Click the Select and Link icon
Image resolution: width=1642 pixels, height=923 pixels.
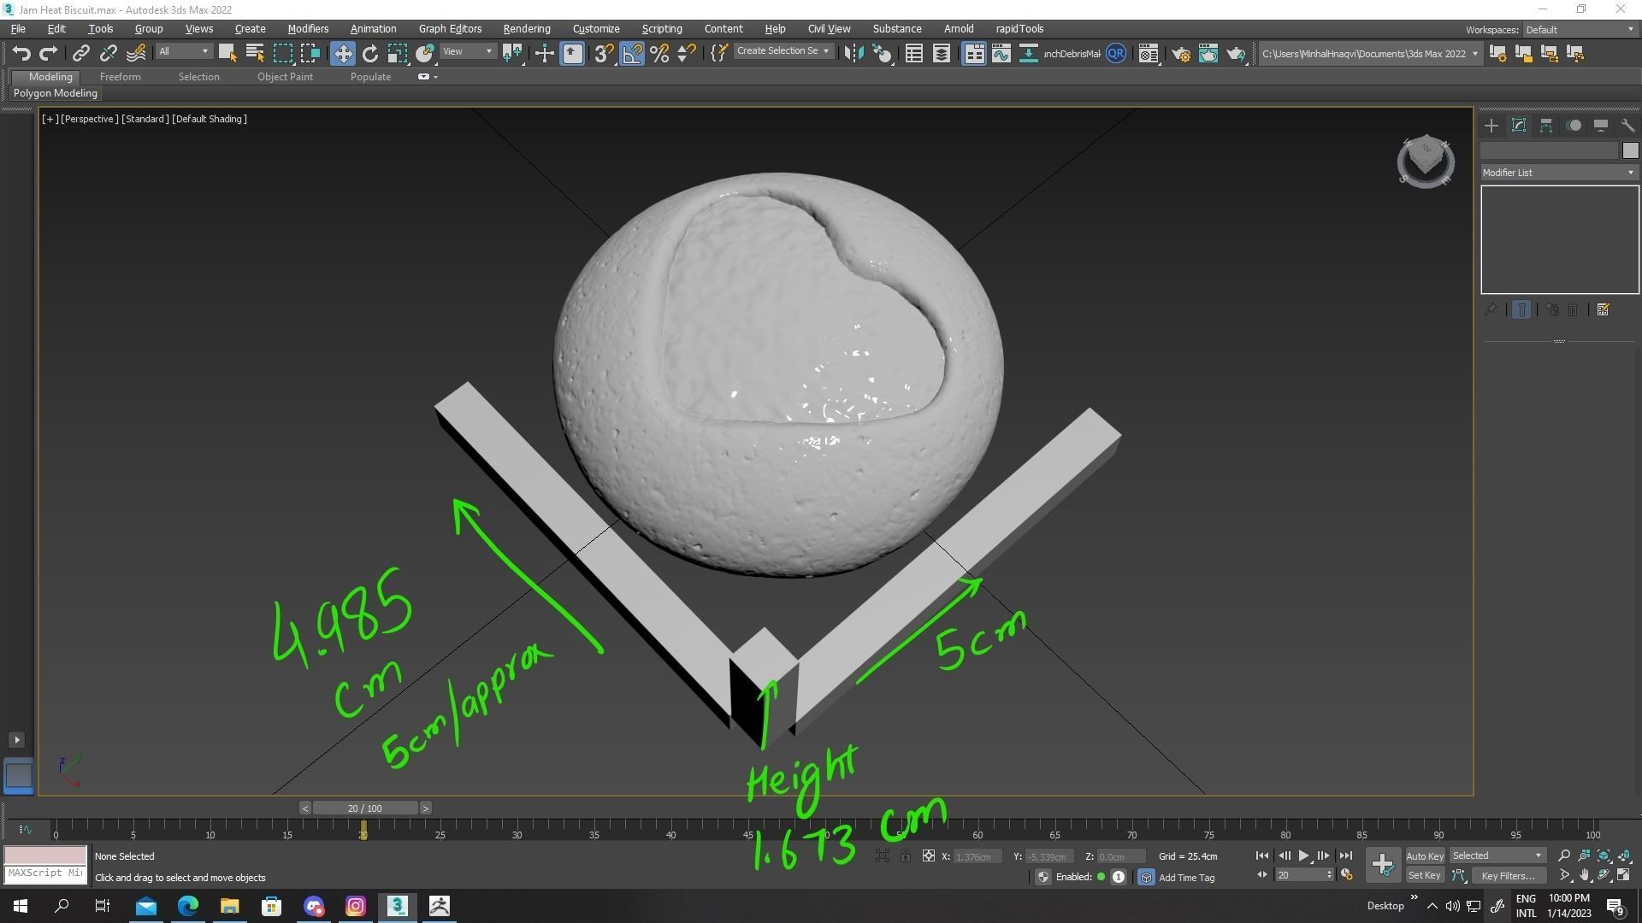[80, 53]
